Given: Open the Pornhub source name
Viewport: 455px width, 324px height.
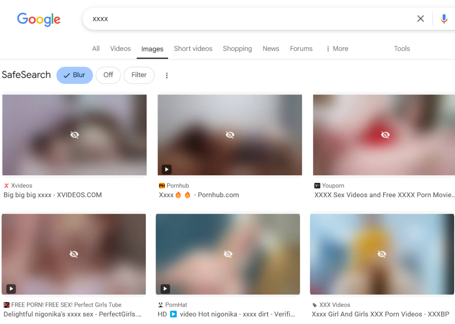Looking at the screenshot, I should 178,185.
